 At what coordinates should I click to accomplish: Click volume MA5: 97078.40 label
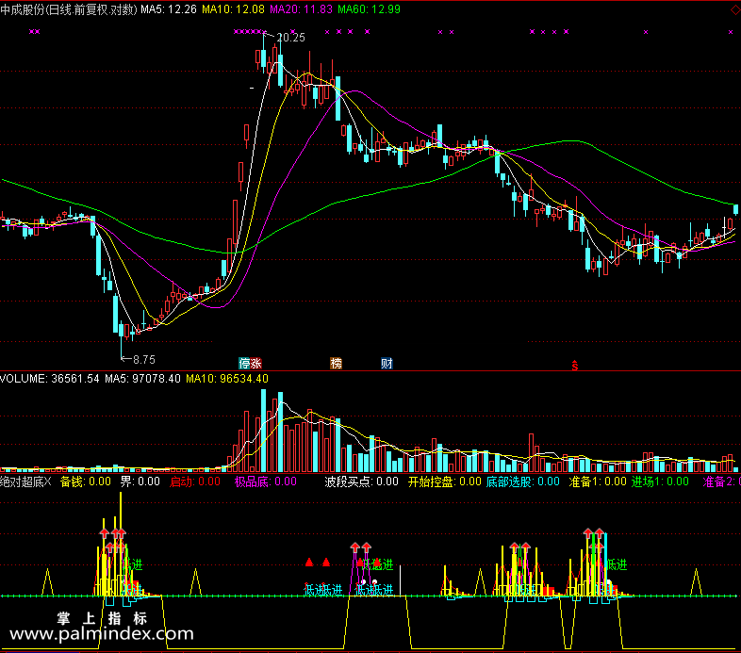[x=142, y=379]
